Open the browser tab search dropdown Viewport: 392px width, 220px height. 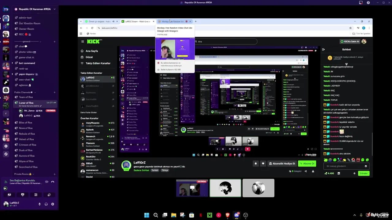pos(81,21)
